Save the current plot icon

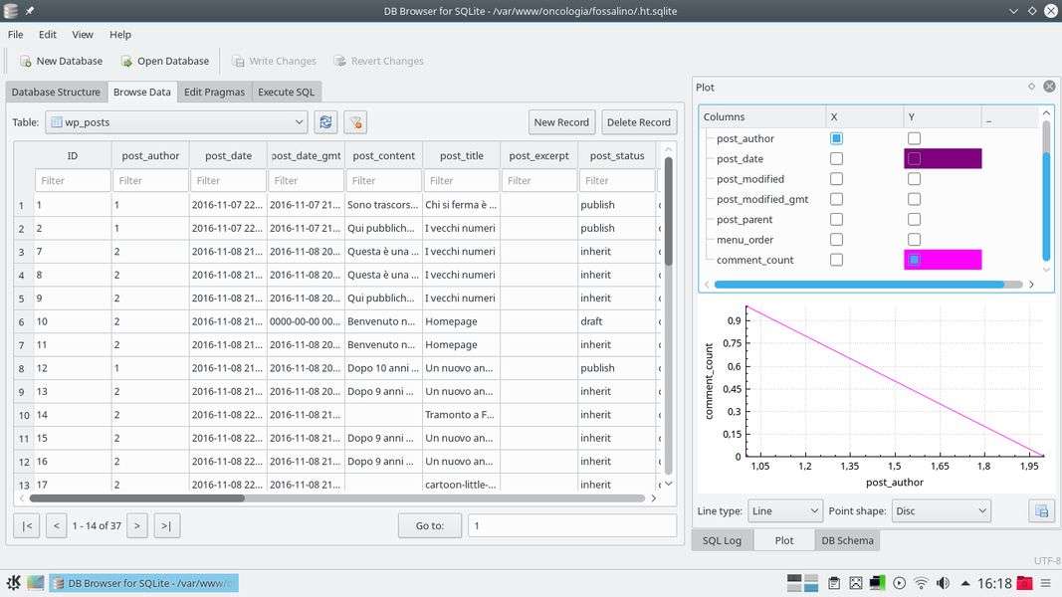pyautogui.click(x=1041, y=510)
